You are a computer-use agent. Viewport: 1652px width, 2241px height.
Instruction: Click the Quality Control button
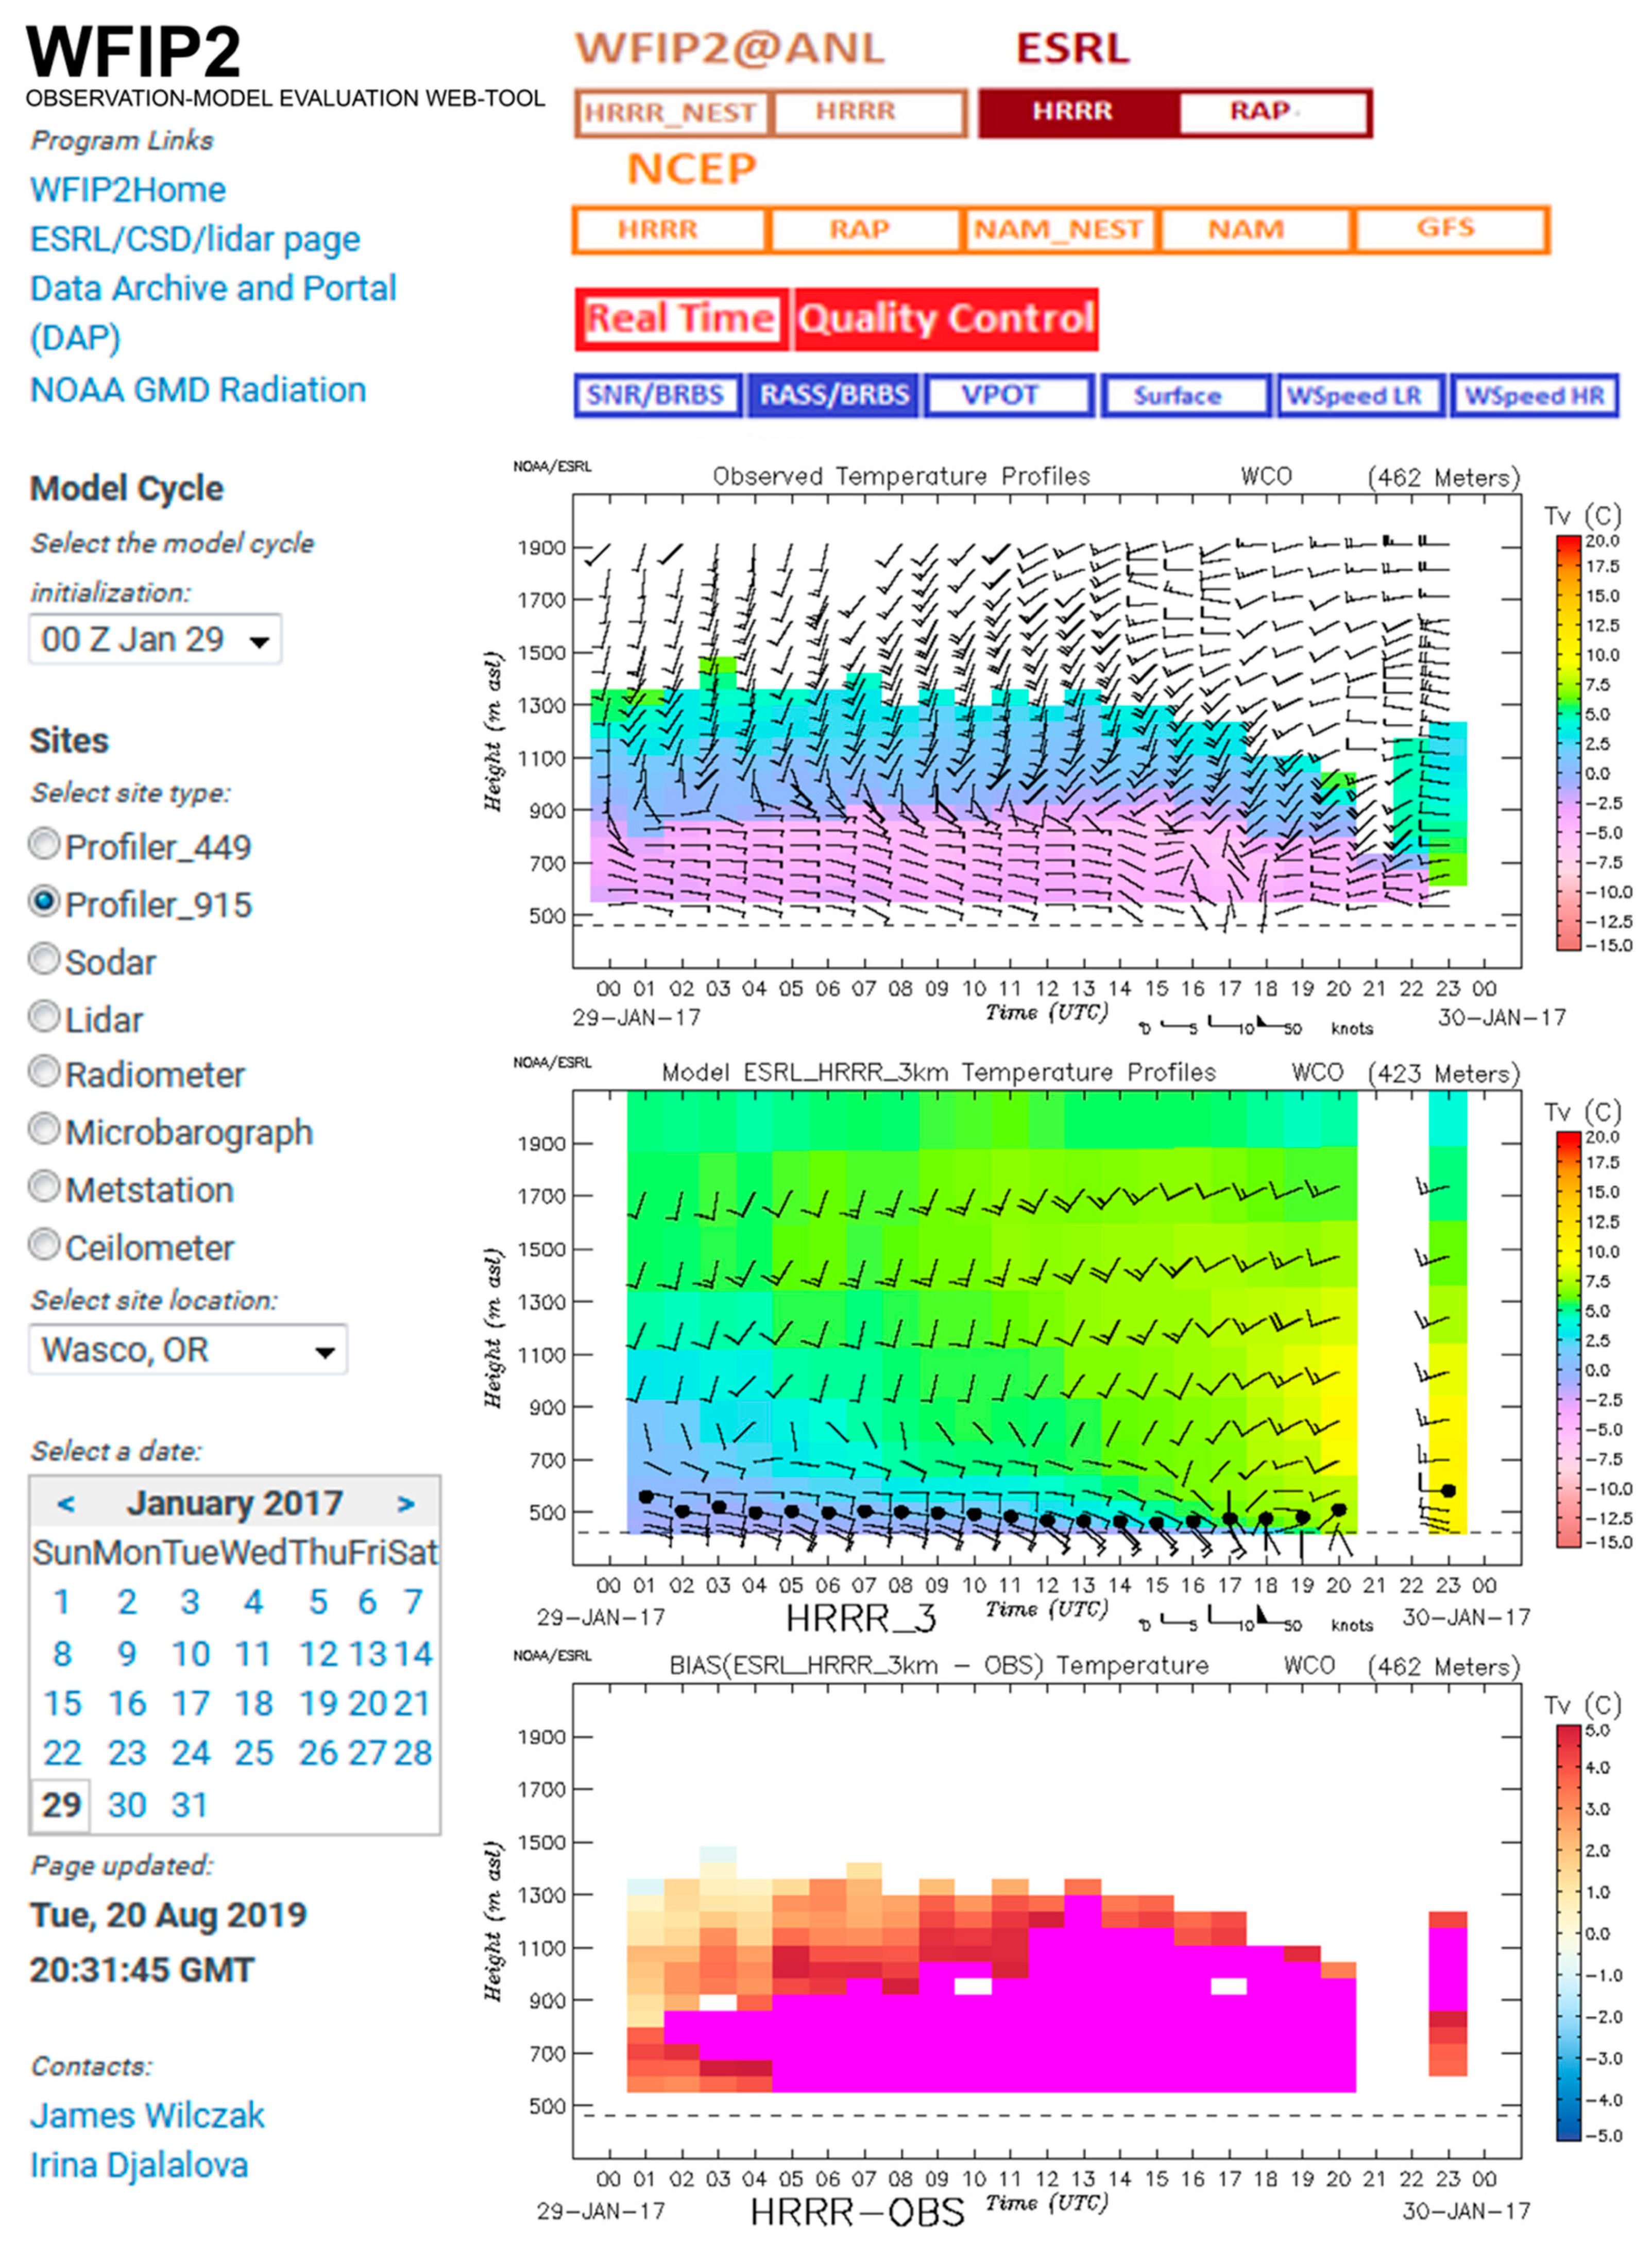click(x=946, y=320)
